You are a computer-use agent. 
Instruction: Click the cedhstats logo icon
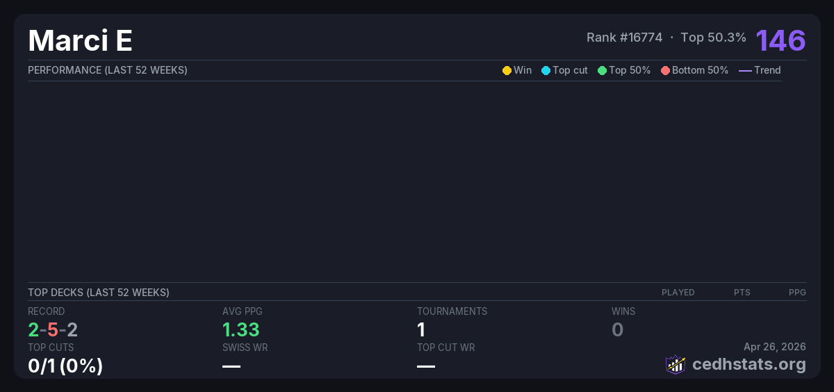pos(676,364)
